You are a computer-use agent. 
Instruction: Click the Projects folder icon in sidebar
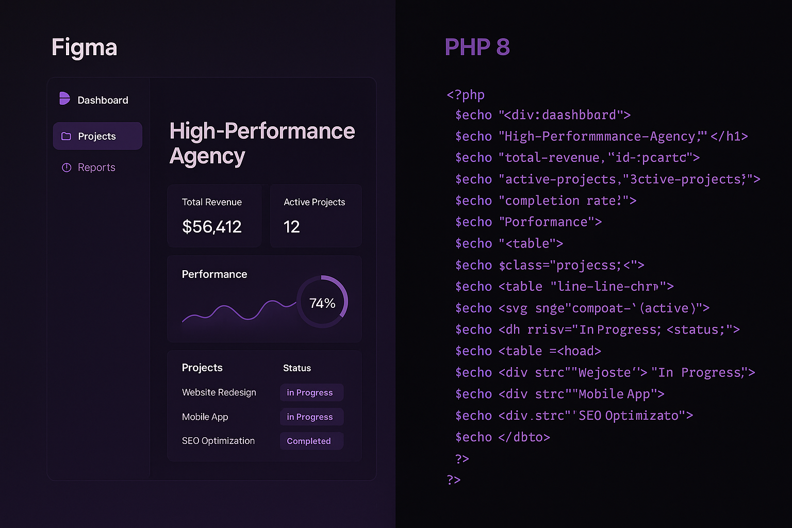66,136
